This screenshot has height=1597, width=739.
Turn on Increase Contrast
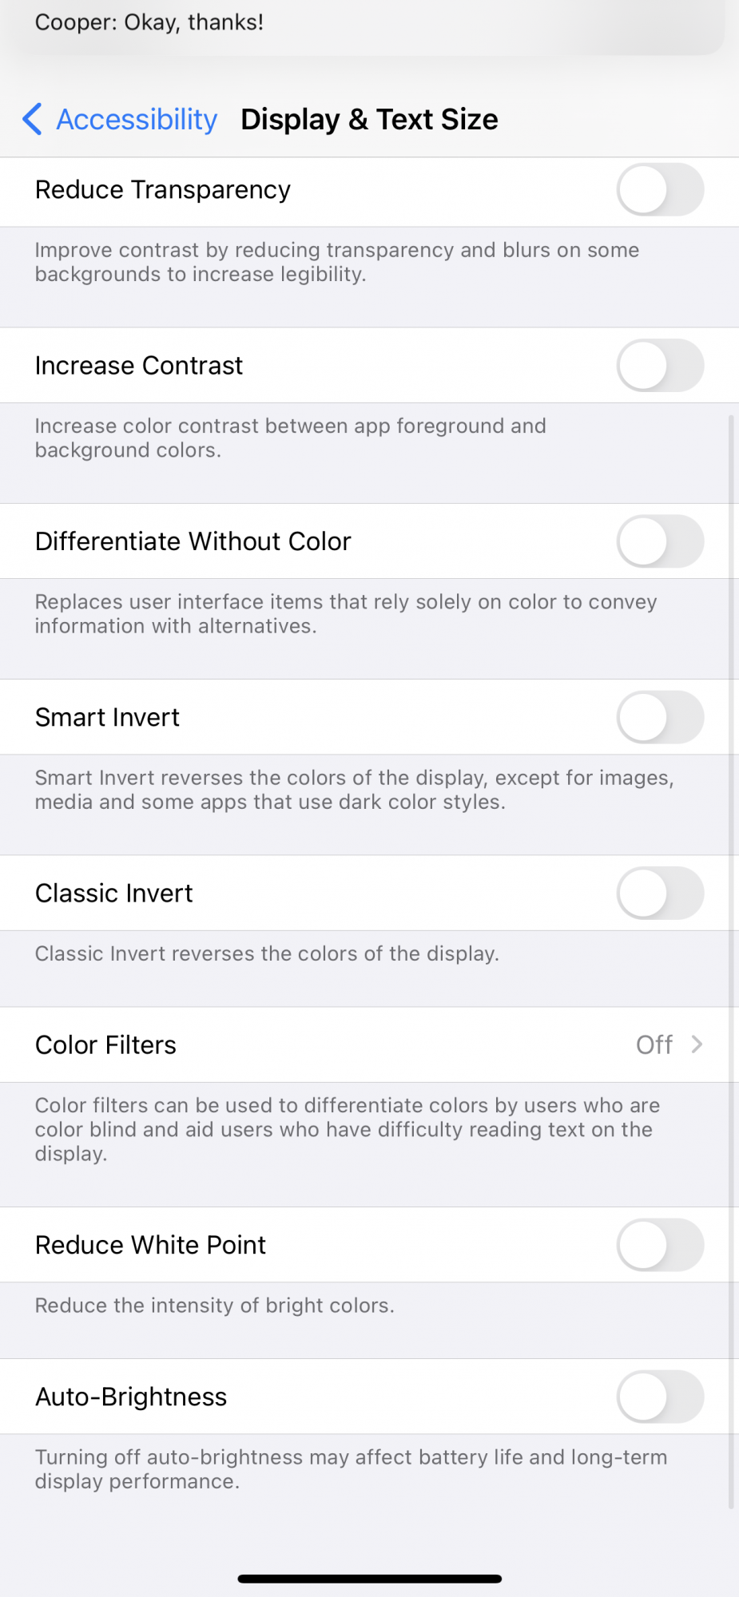click(659, 366)
